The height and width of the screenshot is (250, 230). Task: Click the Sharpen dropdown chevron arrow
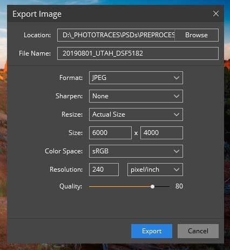(177, 96)
